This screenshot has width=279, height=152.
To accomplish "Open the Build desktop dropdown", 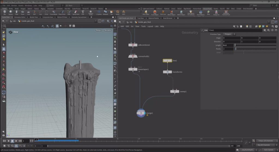I will (x=54, y=5).
